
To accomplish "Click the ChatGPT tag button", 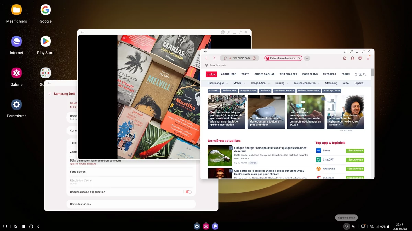I will (x=214, y=91).
